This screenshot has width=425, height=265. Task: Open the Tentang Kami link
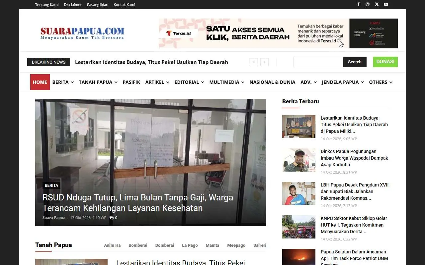coord(47,5)
